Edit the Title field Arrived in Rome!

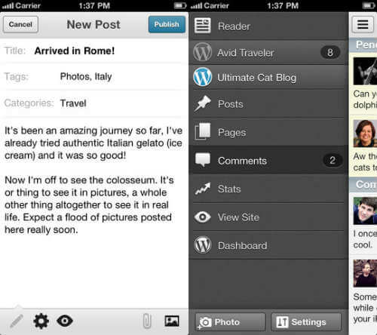[94, 51]
